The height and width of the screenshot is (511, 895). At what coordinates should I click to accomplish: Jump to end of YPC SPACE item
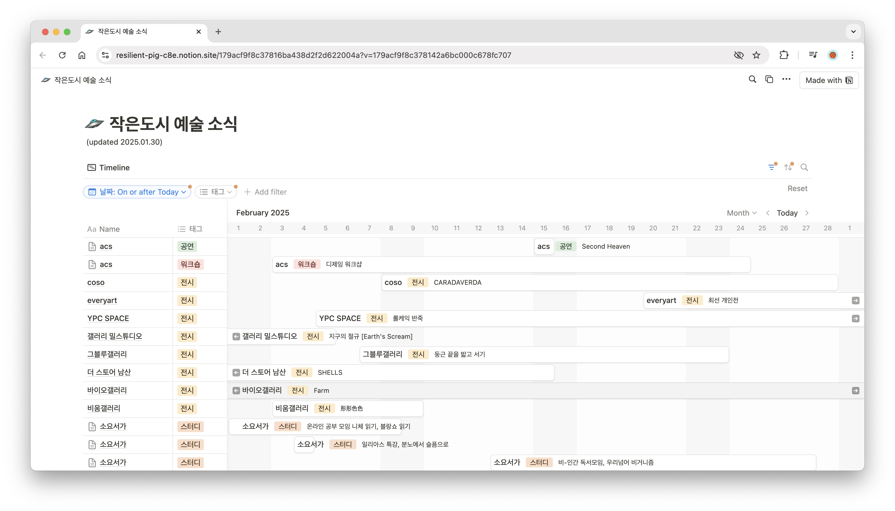[855, 319]
